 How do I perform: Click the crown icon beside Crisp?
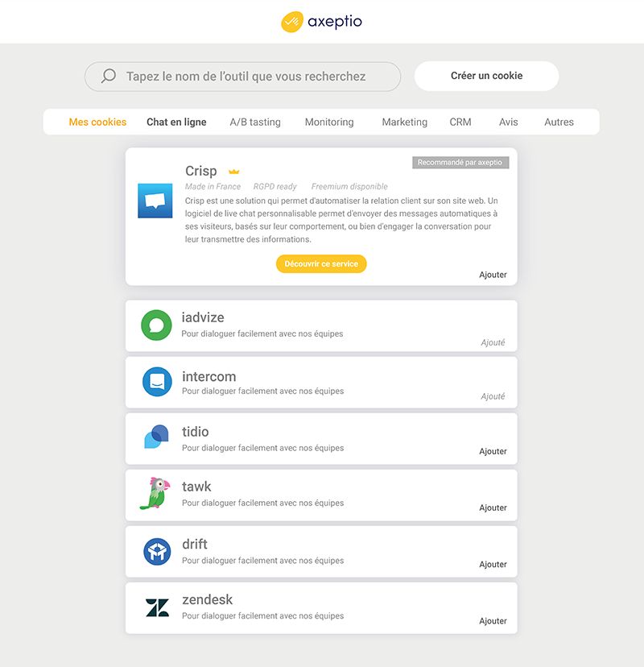point(233,172)
